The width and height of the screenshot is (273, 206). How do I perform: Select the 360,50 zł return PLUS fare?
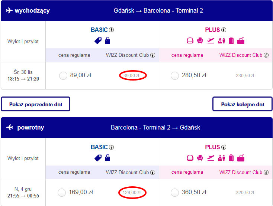coord(175,192)
